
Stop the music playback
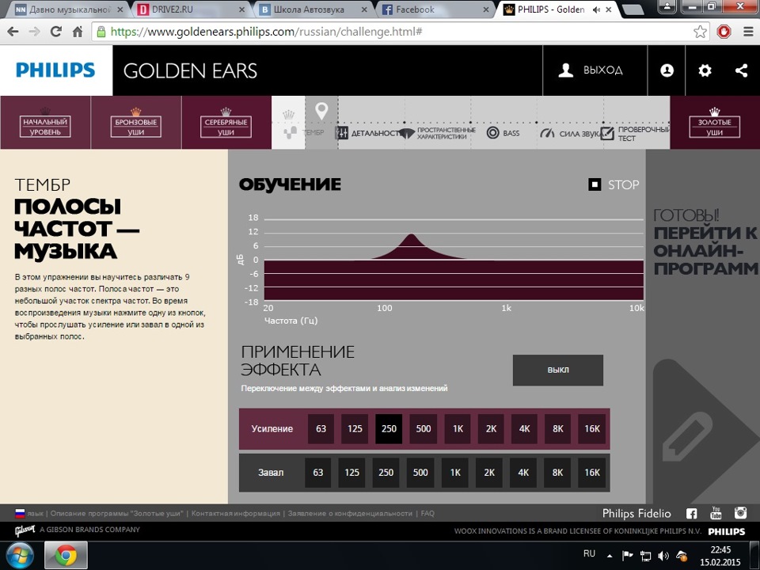click(x=614, y=184)
